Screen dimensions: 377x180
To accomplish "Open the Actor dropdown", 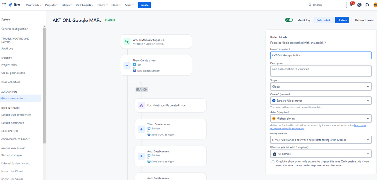I will click(x=321, y=119).
